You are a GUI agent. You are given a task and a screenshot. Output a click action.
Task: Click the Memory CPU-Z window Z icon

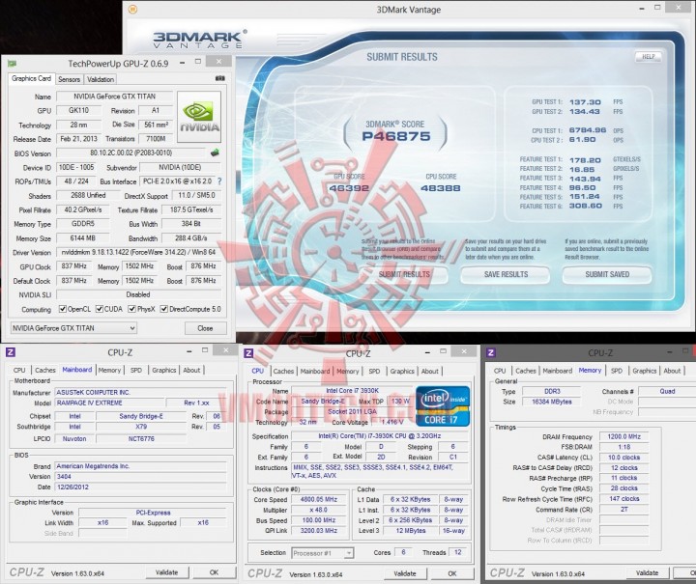(490, 352)
